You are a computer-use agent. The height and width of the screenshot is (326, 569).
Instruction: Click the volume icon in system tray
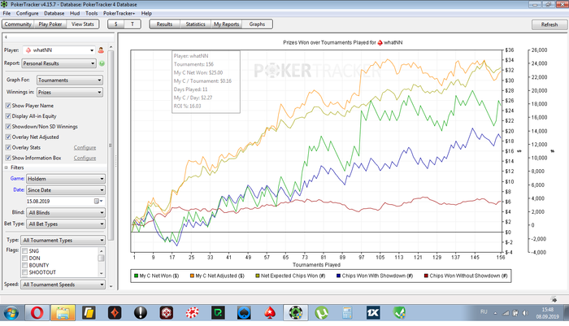(525, 313)
